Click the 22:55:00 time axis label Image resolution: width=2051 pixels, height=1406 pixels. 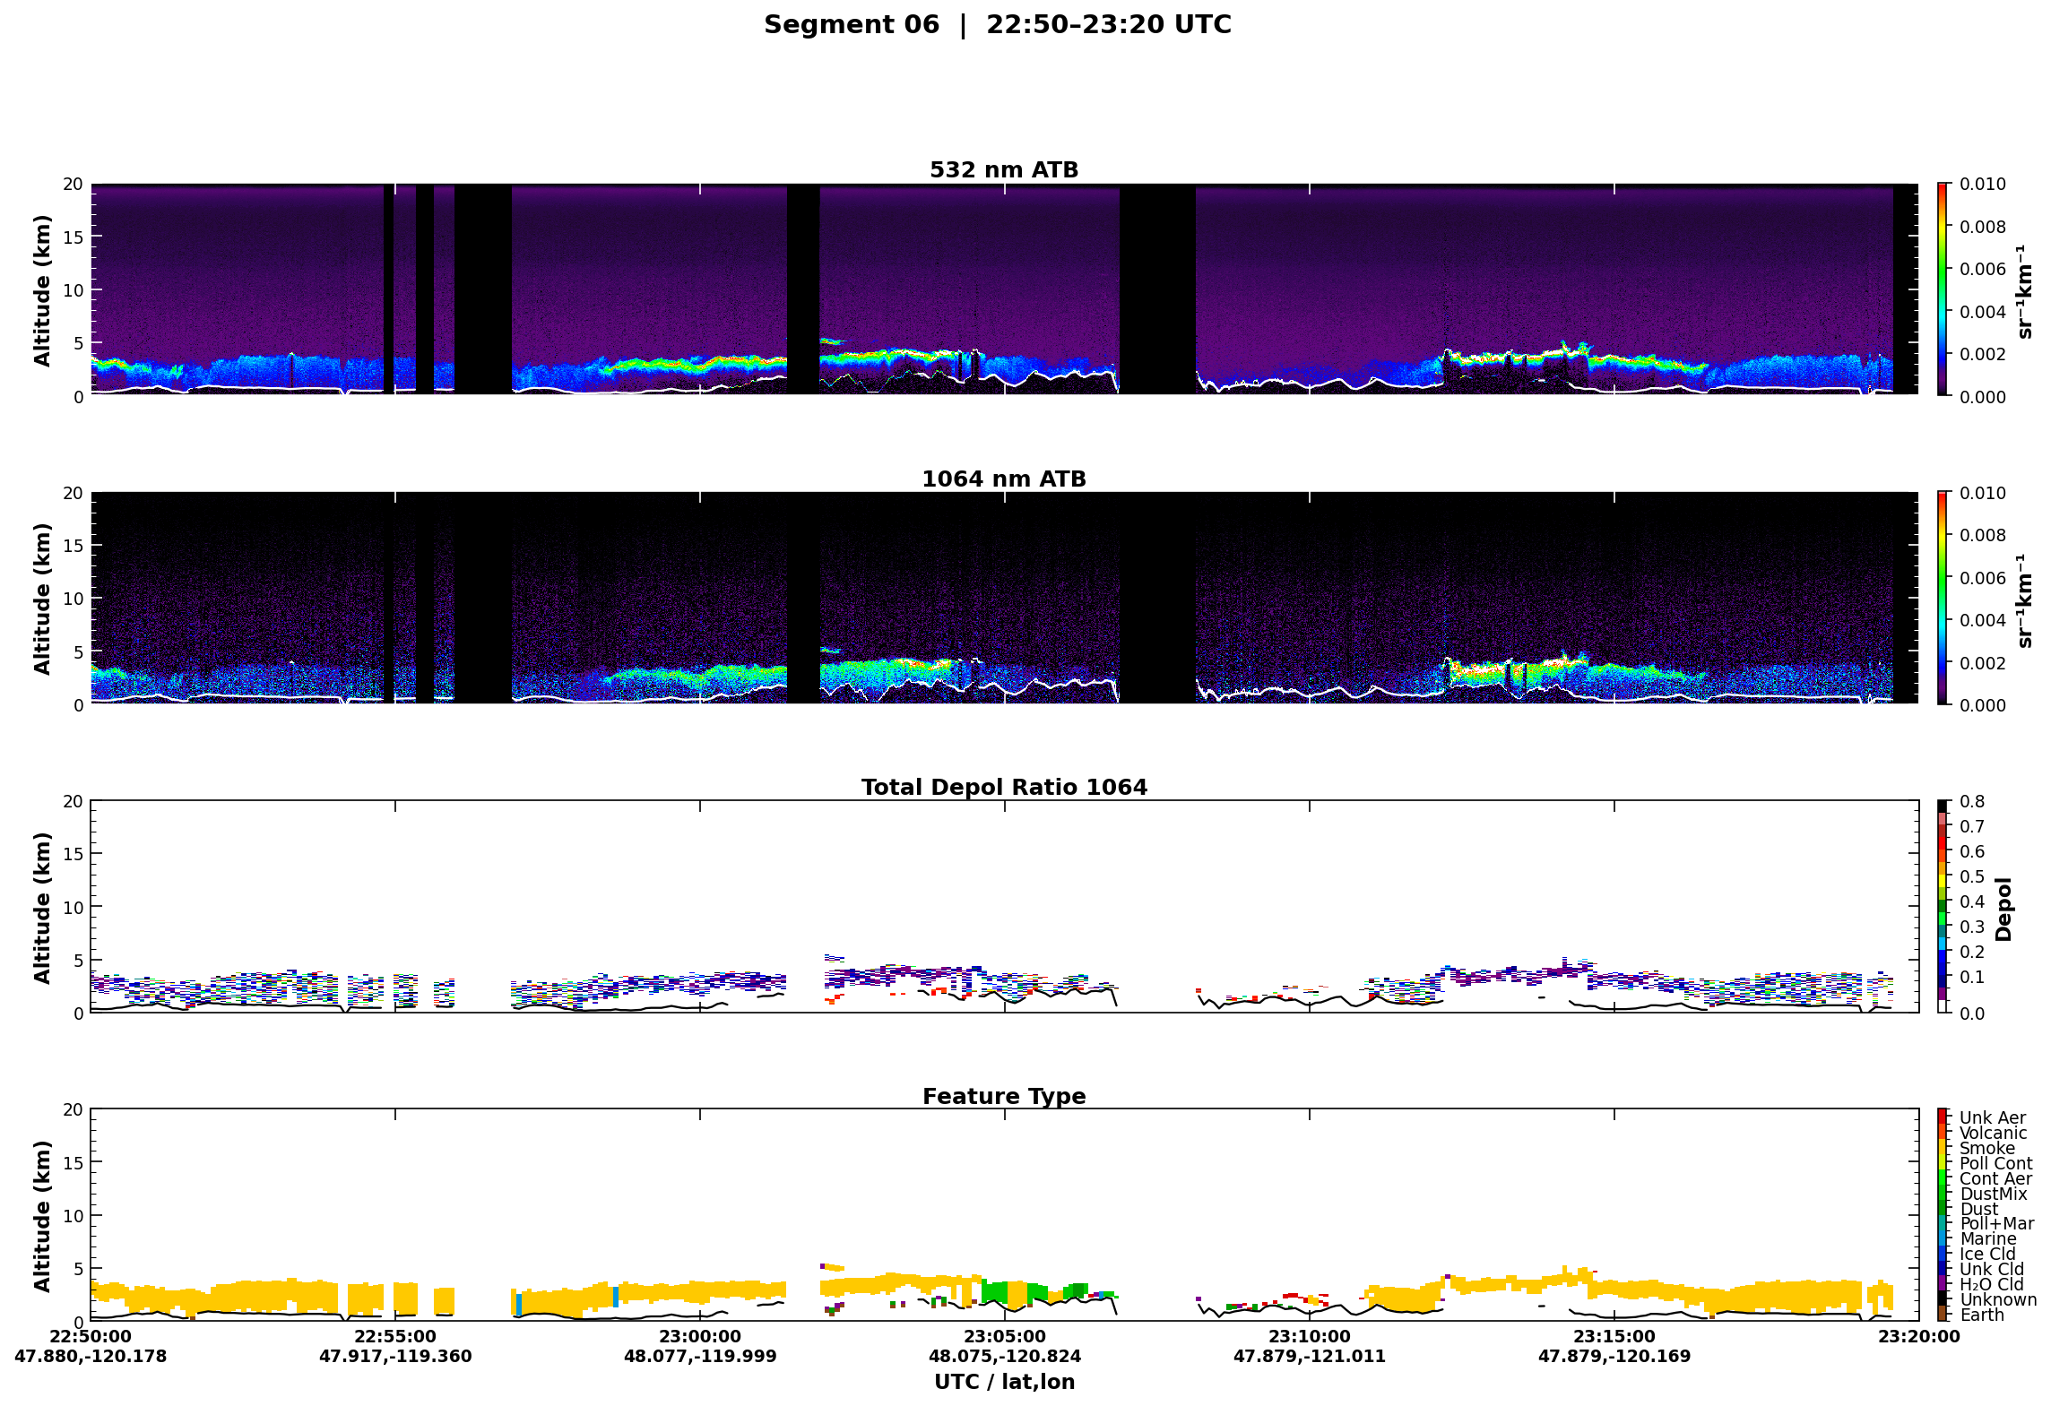(394, 1336)
